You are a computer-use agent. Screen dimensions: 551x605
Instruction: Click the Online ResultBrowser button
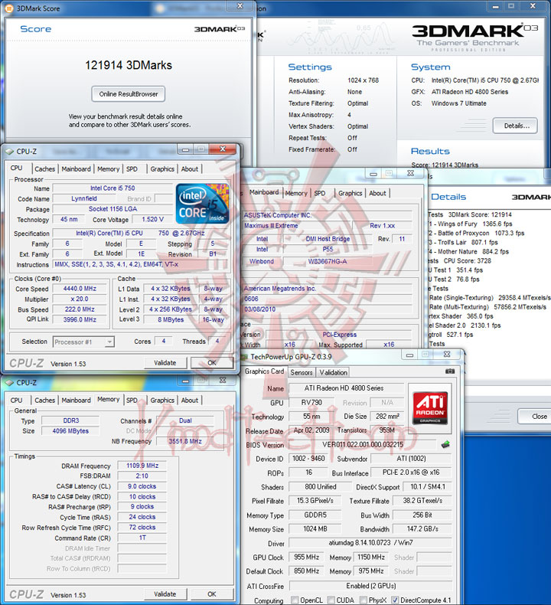click(129, 93)
